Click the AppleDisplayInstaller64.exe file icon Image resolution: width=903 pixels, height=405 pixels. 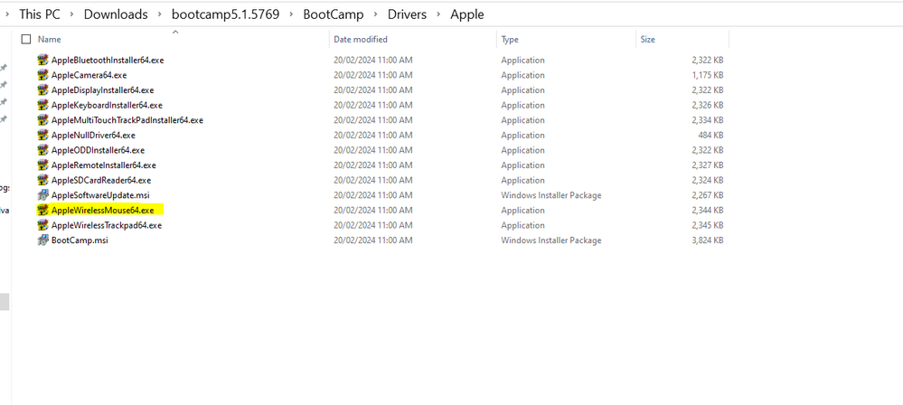tap(42, 89)
